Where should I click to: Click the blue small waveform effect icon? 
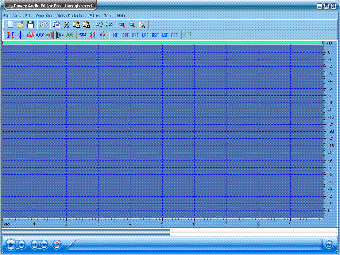pyautogui.click(x=40, y=35)
